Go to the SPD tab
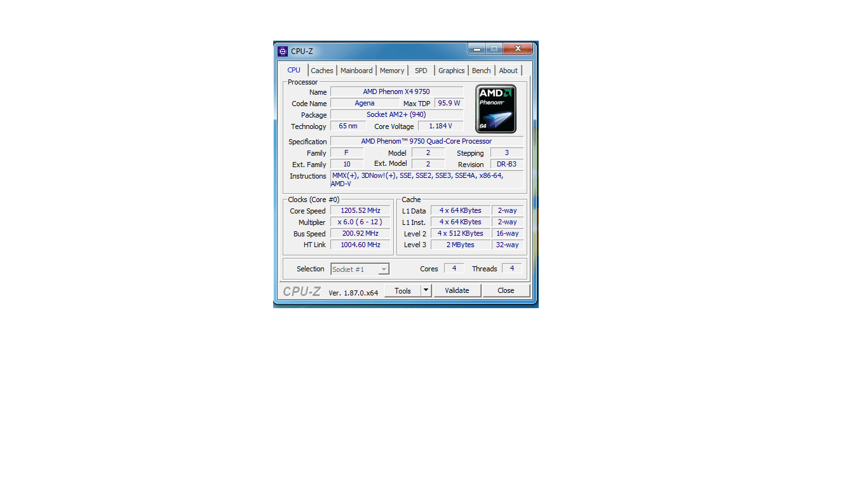This screenshot has height=488, width=864. click(x=421, y=71)
